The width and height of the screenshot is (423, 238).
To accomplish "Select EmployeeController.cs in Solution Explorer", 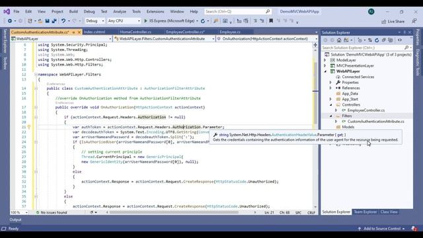I will pyautogui.click(x=365, y=110).
